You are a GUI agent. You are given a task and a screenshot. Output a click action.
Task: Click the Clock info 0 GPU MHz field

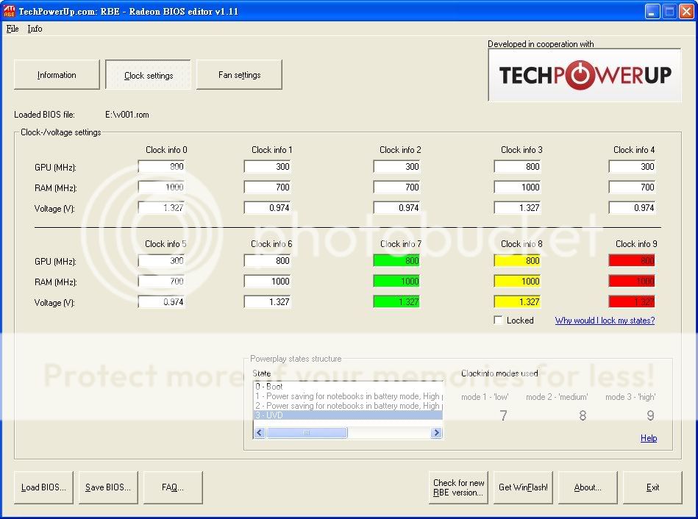coord(161,167)
